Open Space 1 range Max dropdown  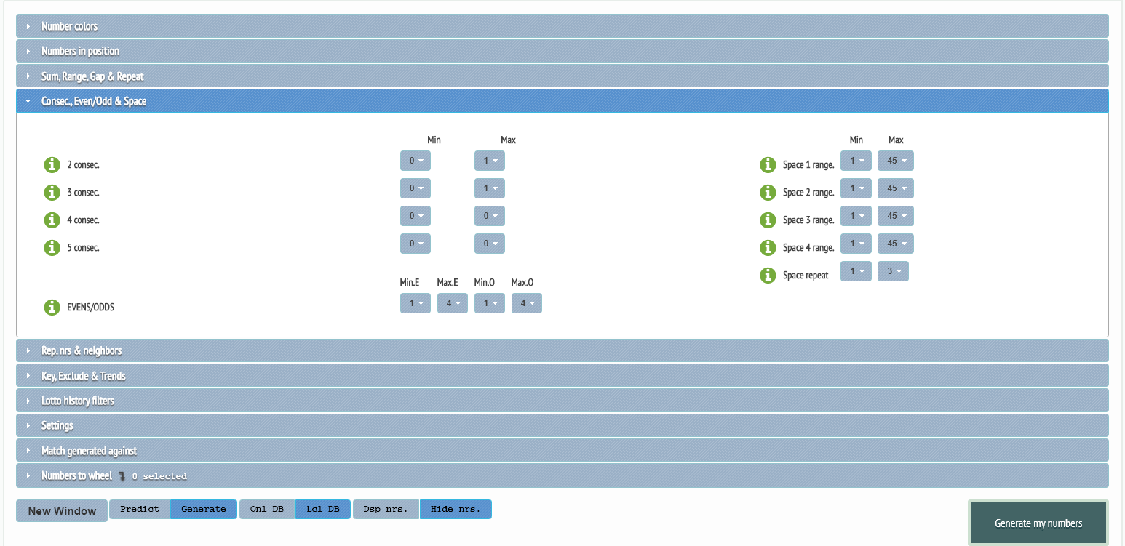point(896,161)
